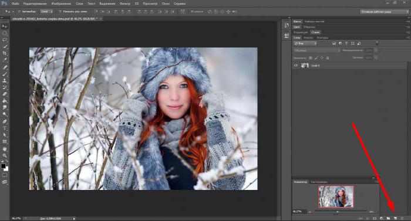Viewport: 411px width, 221px height.
Task: Select the Healing Brush tool
Action: point(5,67)
